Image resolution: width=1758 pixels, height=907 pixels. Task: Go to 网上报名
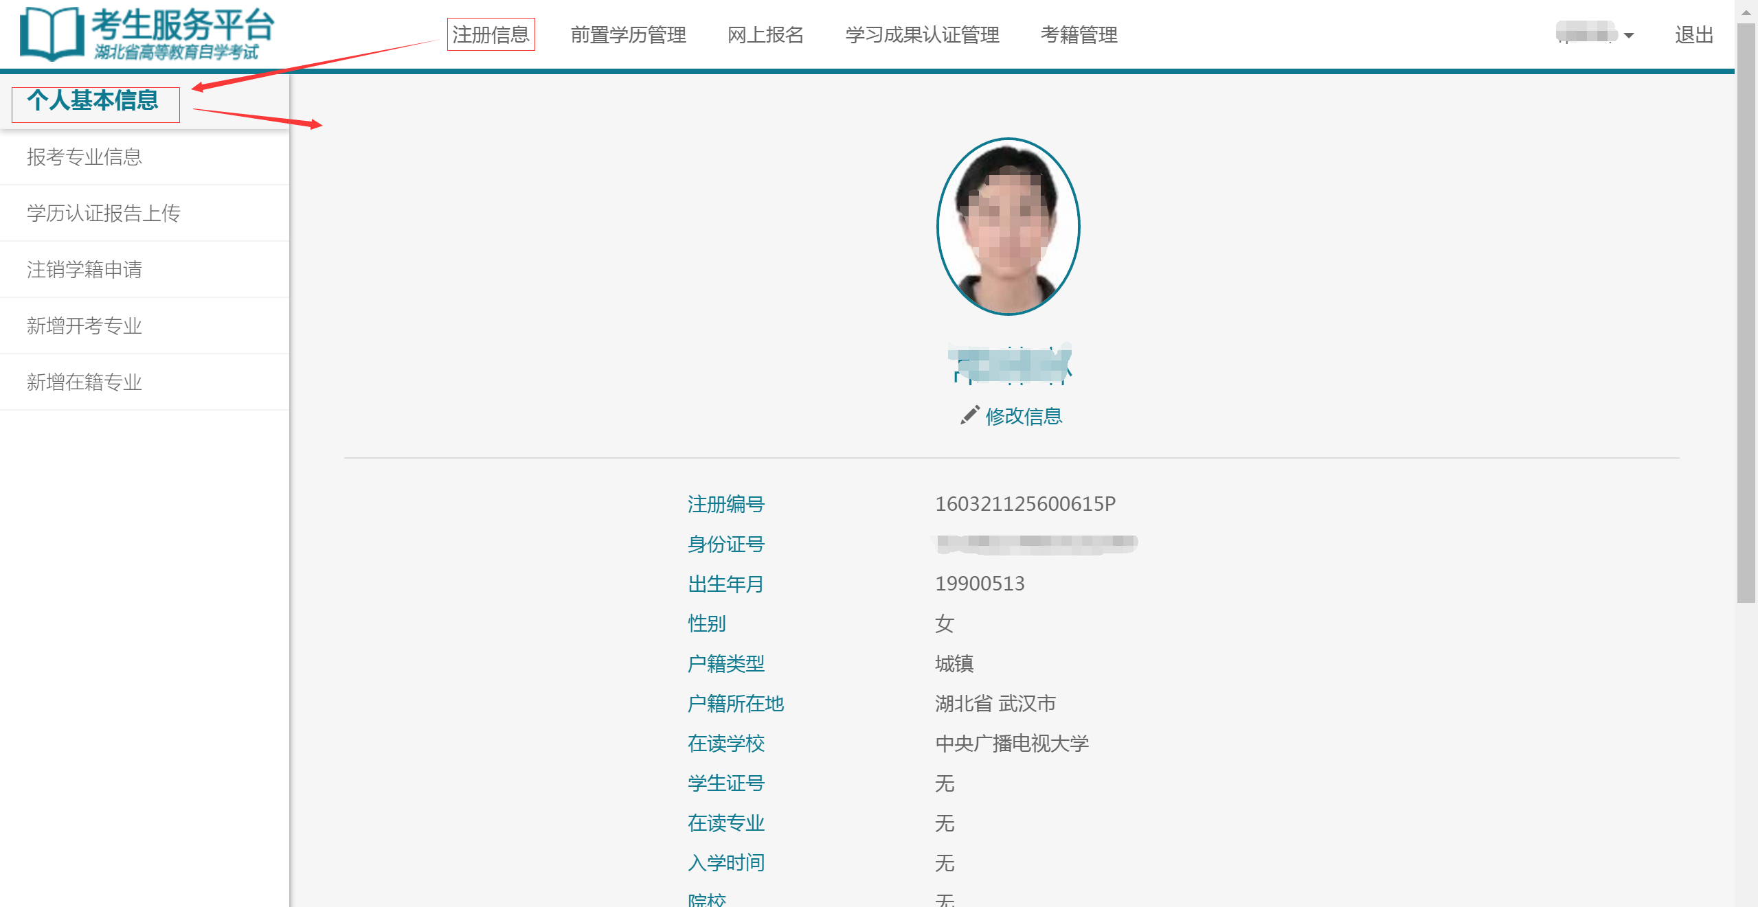[765, 34]
